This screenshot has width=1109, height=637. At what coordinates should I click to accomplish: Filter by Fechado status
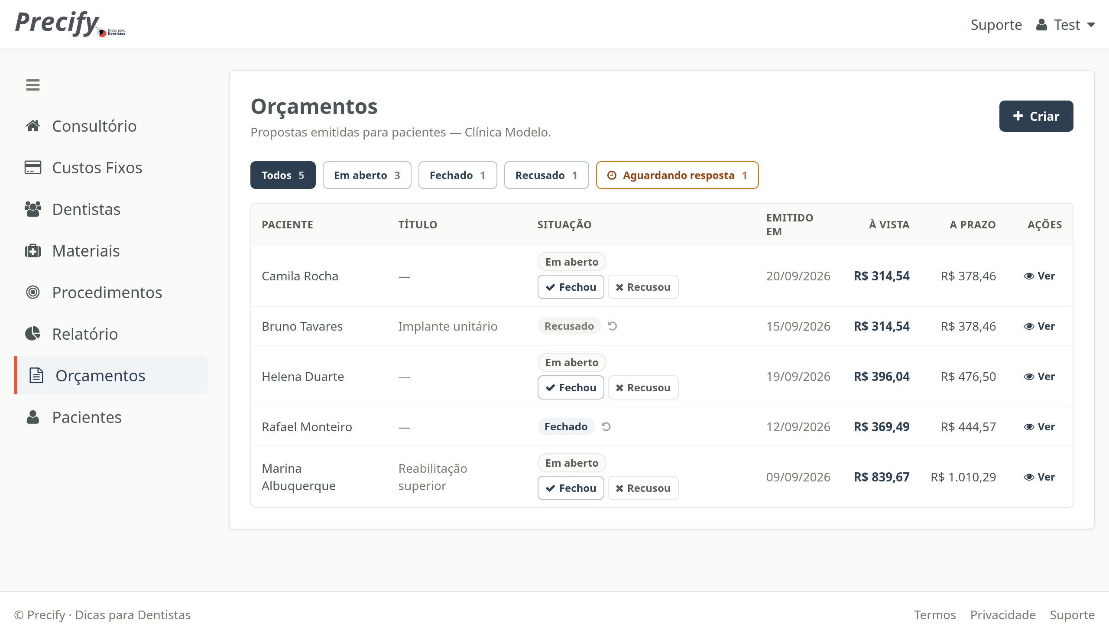pyautogui.click(x=457, y=175)
